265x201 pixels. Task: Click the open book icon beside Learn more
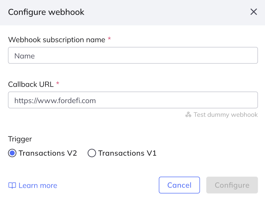pos(12,186)
